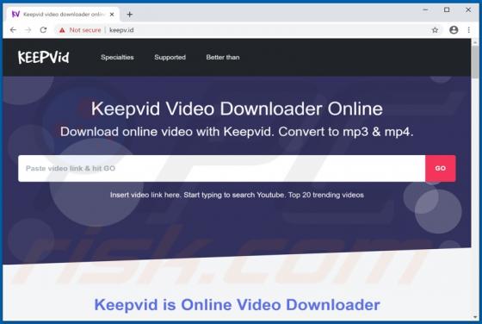Reload the page with the refresh icon
Image resolution: width=482 pixels, height=324 pixels.
pos(43,30)
